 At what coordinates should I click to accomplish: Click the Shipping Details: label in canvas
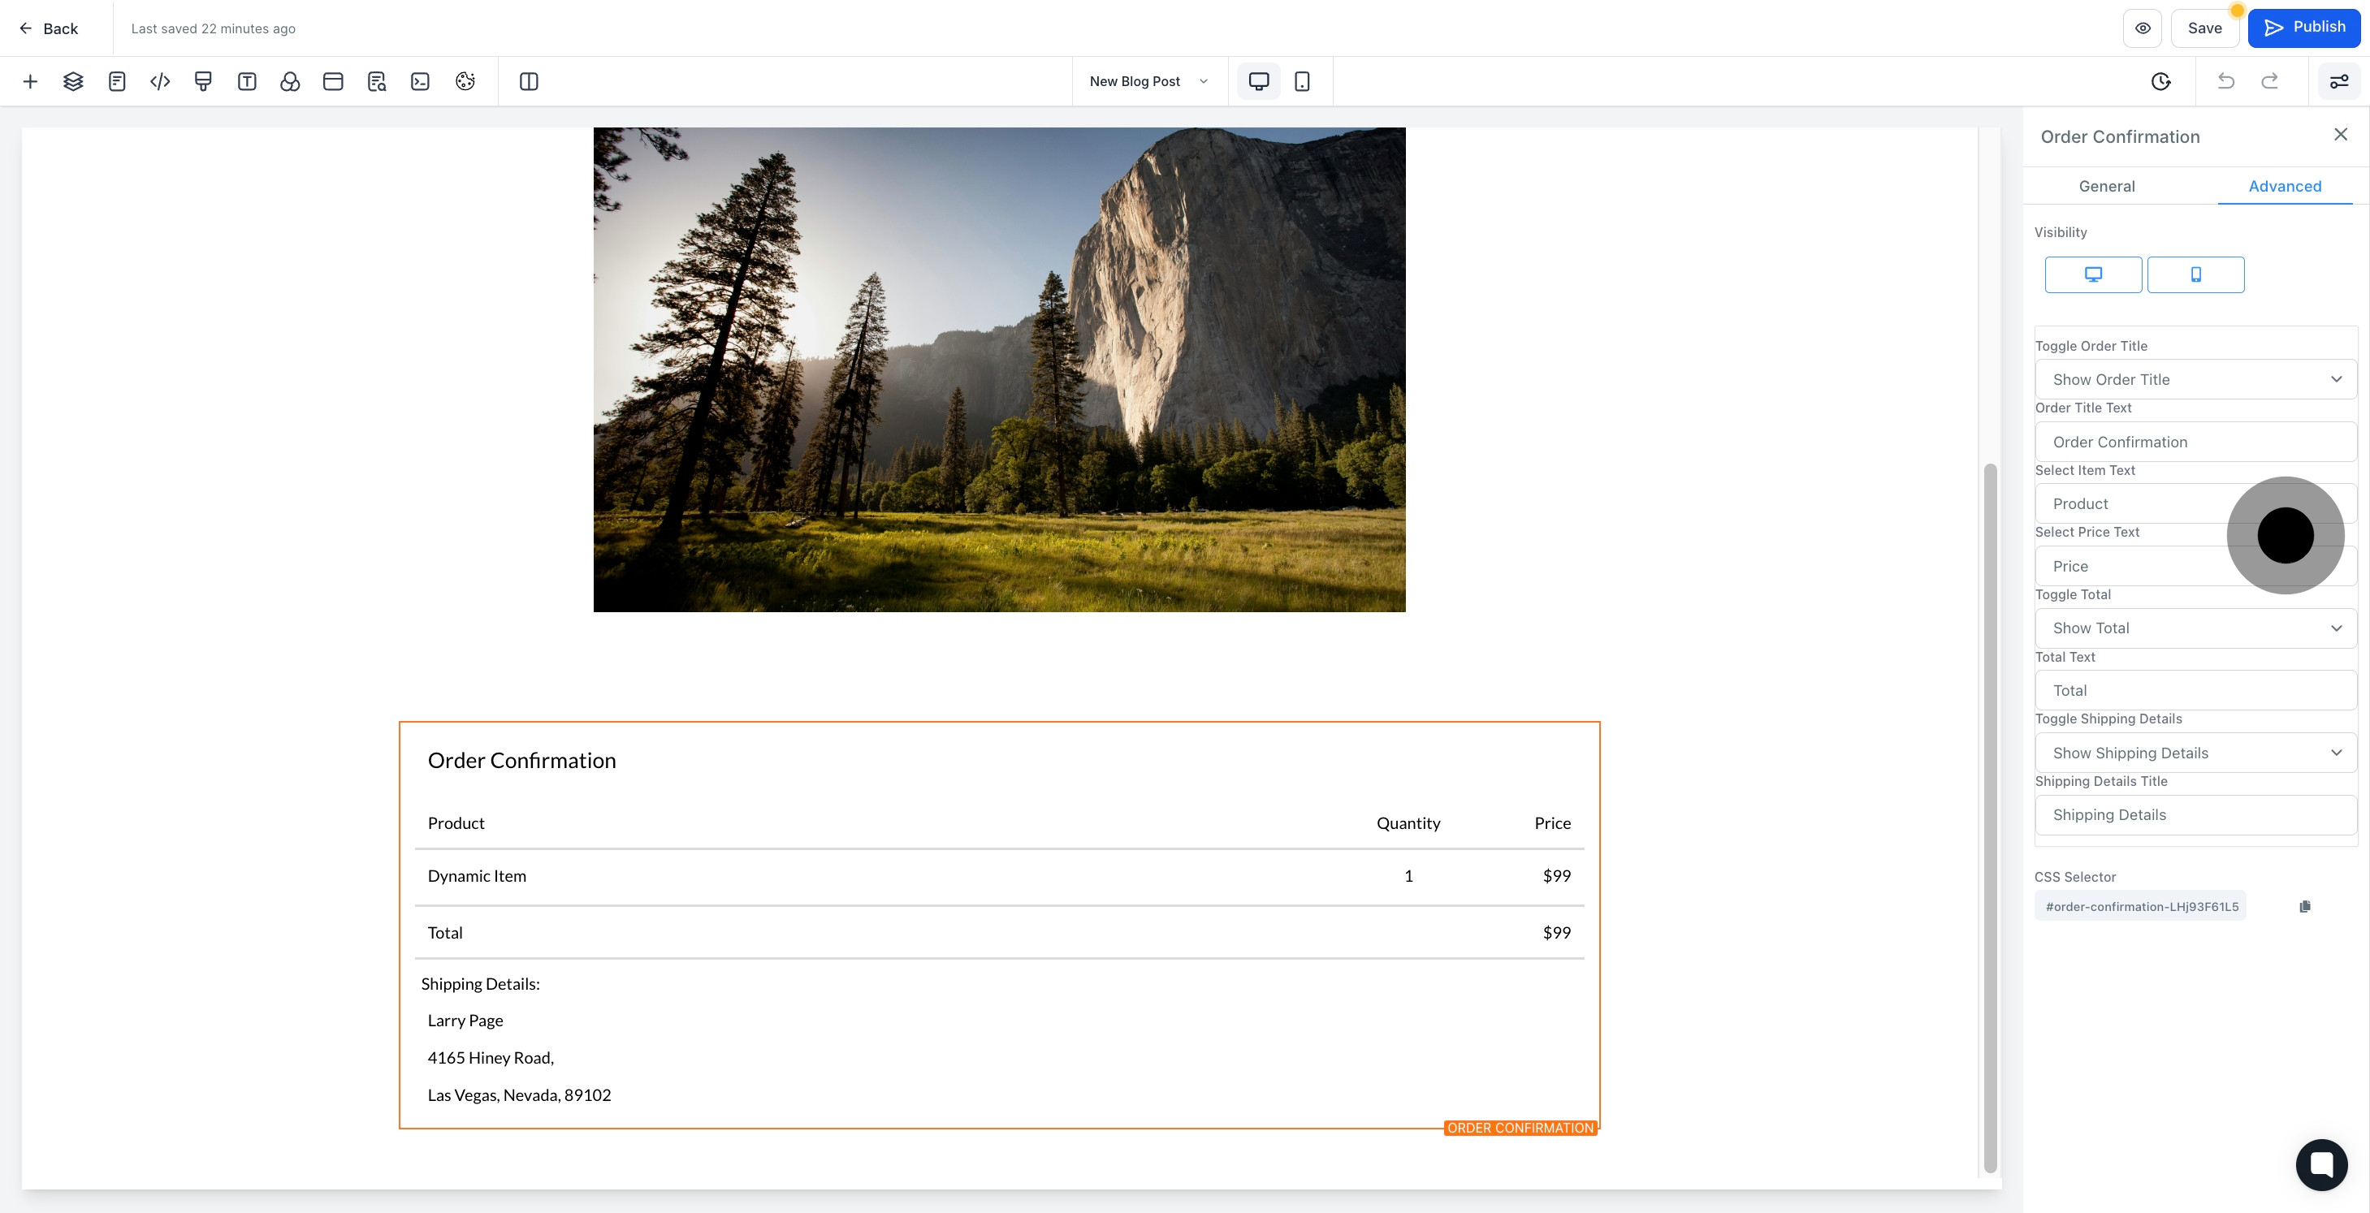click(480, 984)
